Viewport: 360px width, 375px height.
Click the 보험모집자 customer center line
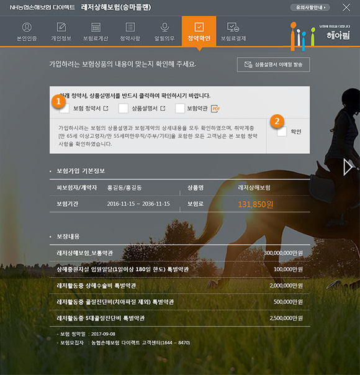[124, 343]
